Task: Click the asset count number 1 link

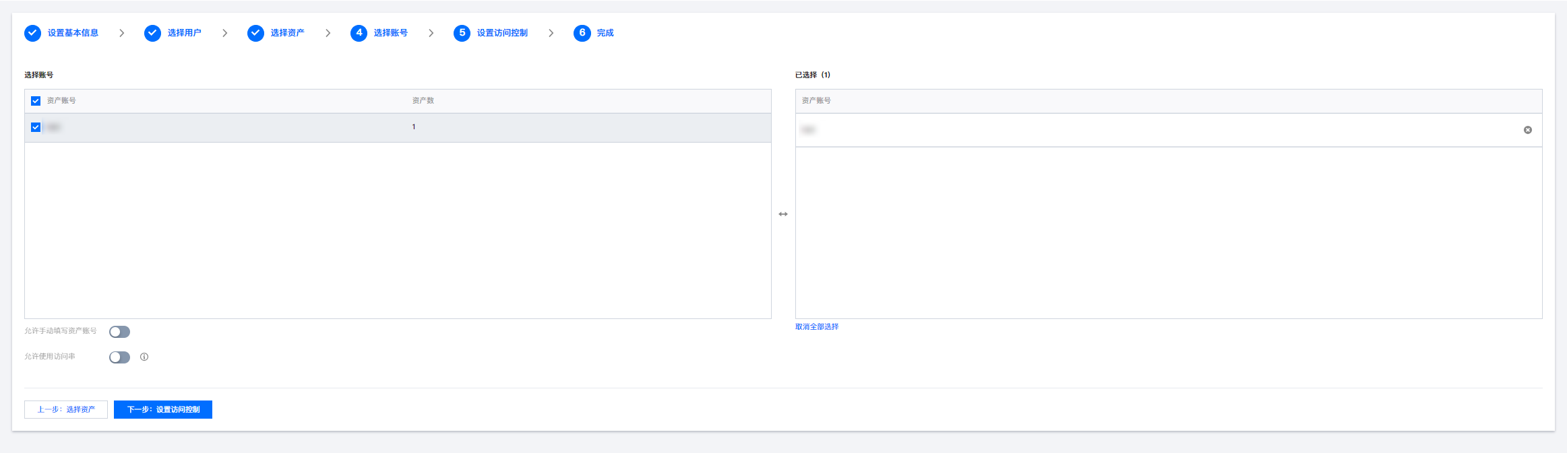Action: (x=414, y=127)
